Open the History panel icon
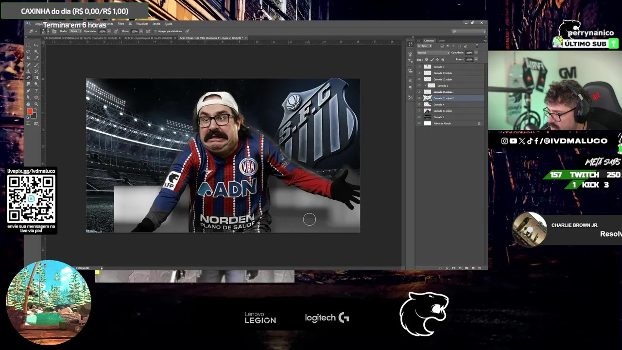The height and width of the screenshot is (350, 622). (411, 44)
